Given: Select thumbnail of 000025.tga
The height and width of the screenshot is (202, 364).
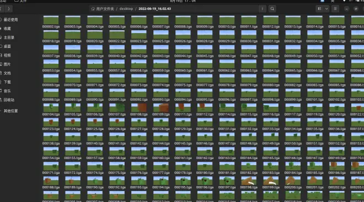Looking at the screenshot, I should point(161,35).
